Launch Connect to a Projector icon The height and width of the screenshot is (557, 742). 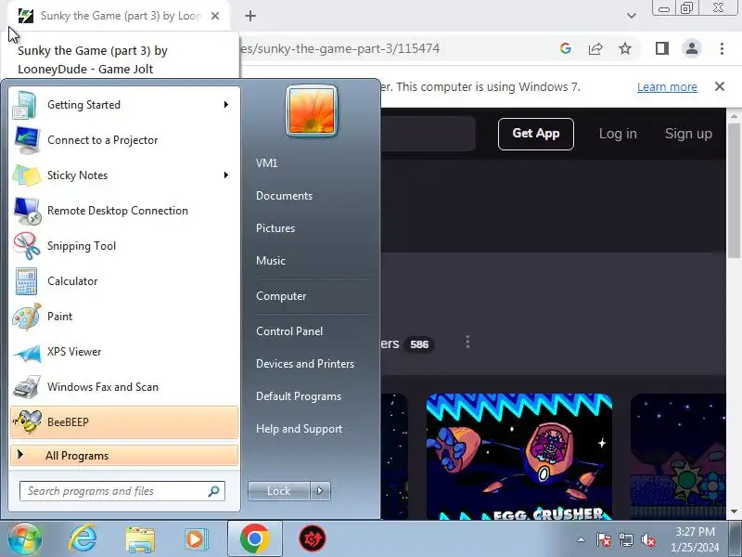pos(27,140)
